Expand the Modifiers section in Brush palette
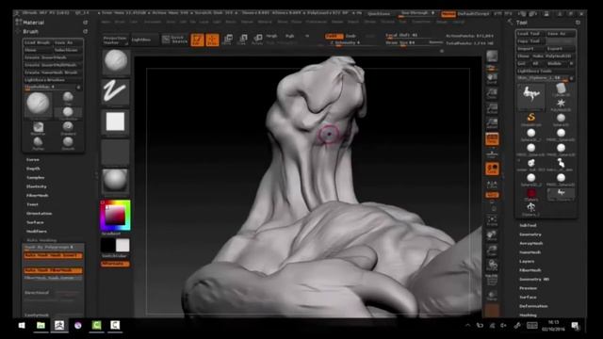Screen dimensions: 603x339 37,232
